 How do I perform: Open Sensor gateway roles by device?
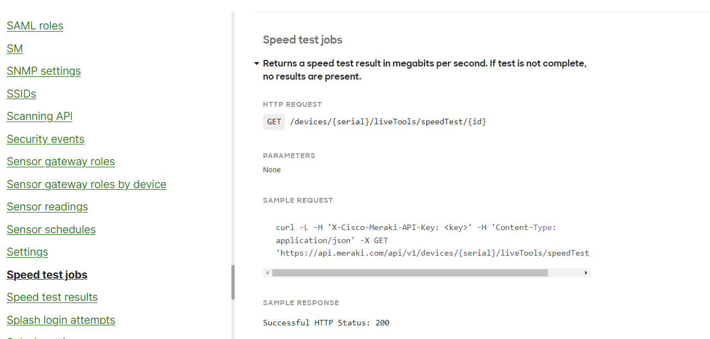(86, 184)
